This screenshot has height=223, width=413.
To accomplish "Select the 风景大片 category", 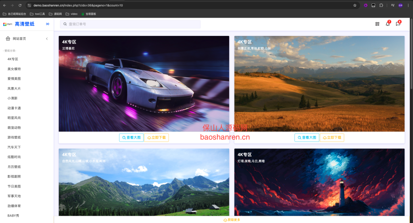I will (14, 88).
